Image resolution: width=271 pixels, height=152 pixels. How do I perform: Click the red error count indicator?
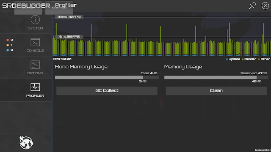[x=9, y=40]
